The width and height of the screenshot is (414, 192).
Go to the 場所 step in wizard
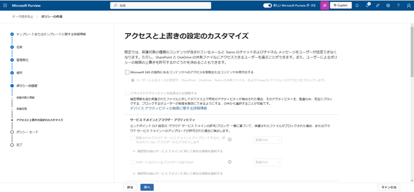pyautogui.click(x=19, y=73)
